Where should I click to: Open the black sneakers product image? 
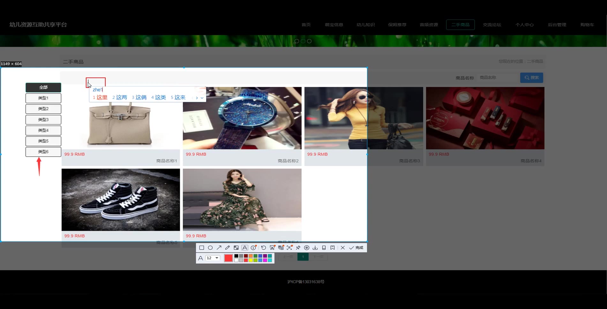coord(121,200)
